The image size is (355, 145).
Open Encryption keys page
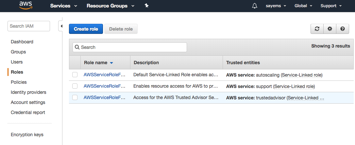tap(27, 135)
